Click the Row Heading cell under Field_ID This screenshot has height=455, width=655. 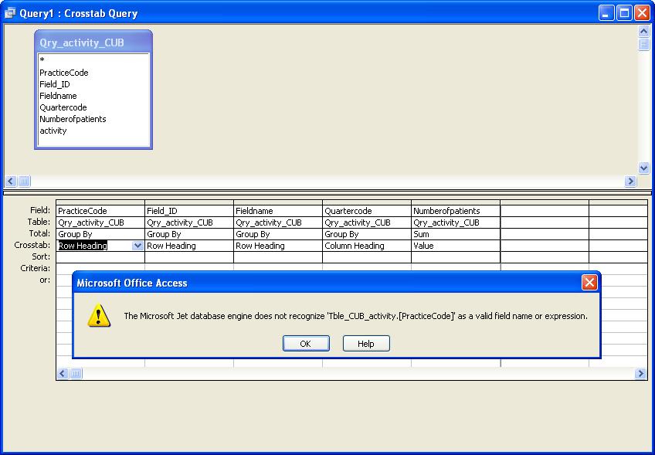[189, 246]
